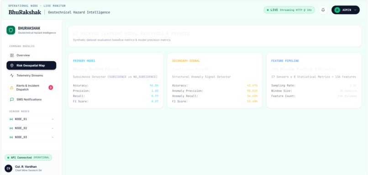Viewport: 368px width, 175px height.
Task: Click the SECONDARY SIGNAL card heading
Action: (x=186, y=61)
